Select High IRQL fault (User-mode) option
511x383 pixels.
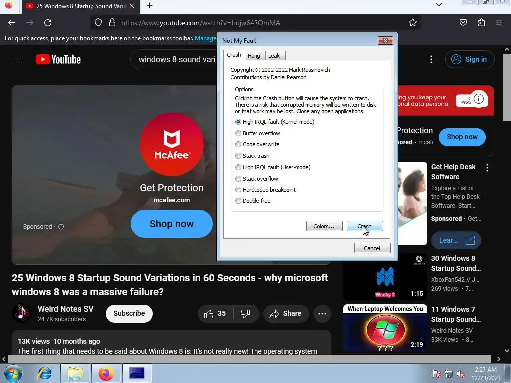pos(273,167)
